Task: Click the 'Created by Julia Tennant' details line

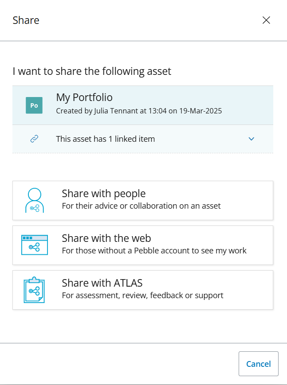Action: click(x=139, y=111)
